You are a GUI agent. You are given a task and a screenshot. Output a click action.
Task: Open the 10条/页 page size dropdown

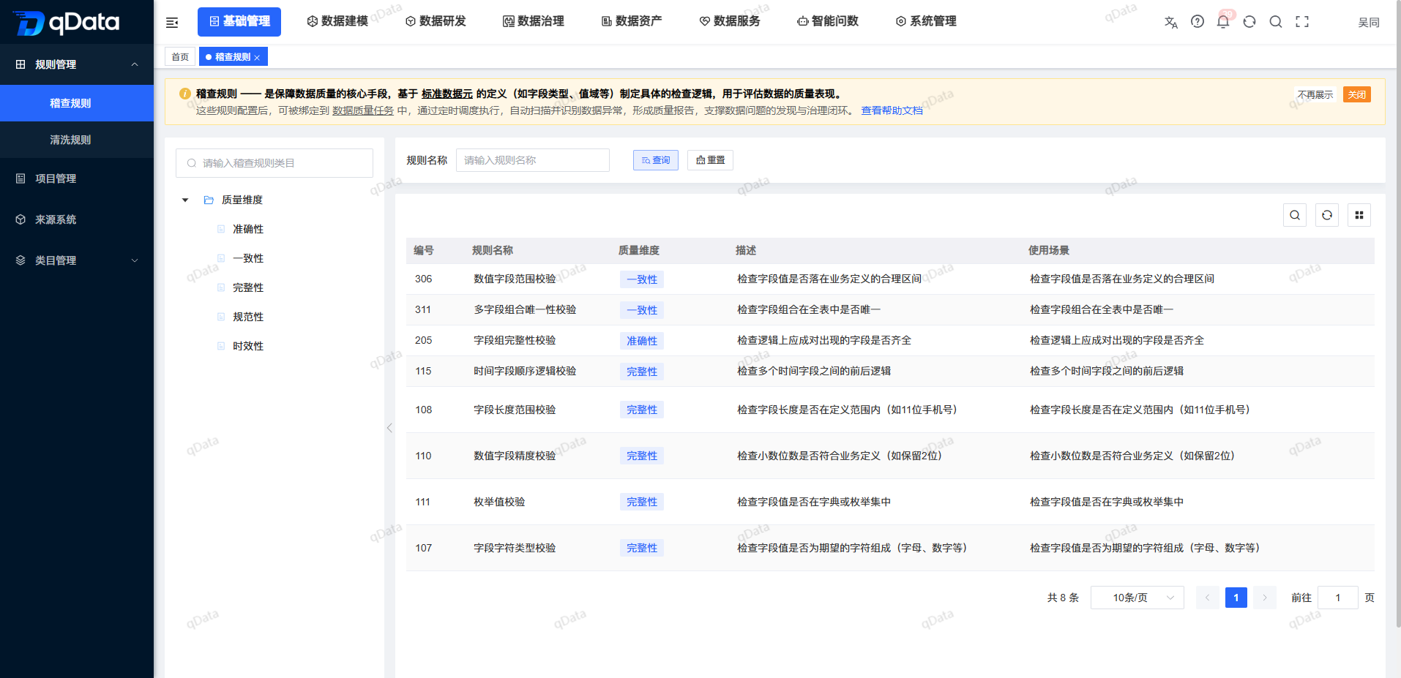1137,598
